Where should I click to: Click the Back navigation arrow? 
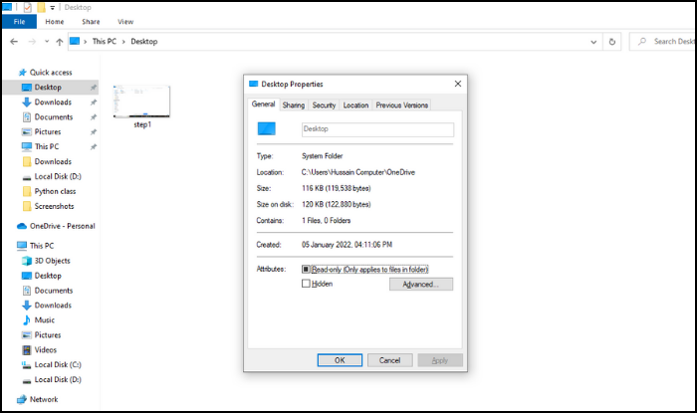[x=14, y=42]
